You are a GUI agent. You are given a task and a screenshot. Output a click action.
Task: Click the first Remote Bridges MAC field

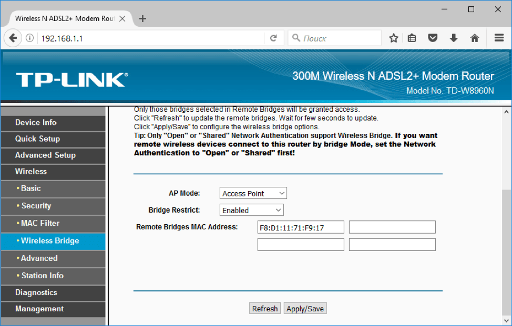click(301, 227)
